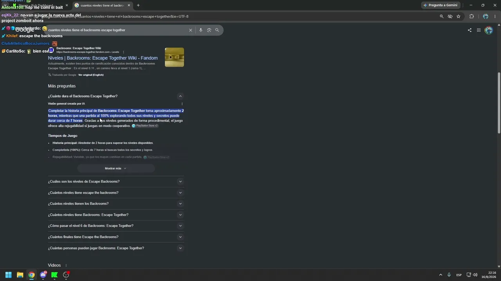Click inside the Google search input field
The image size is (501, 281).
(x=117, y=30)
